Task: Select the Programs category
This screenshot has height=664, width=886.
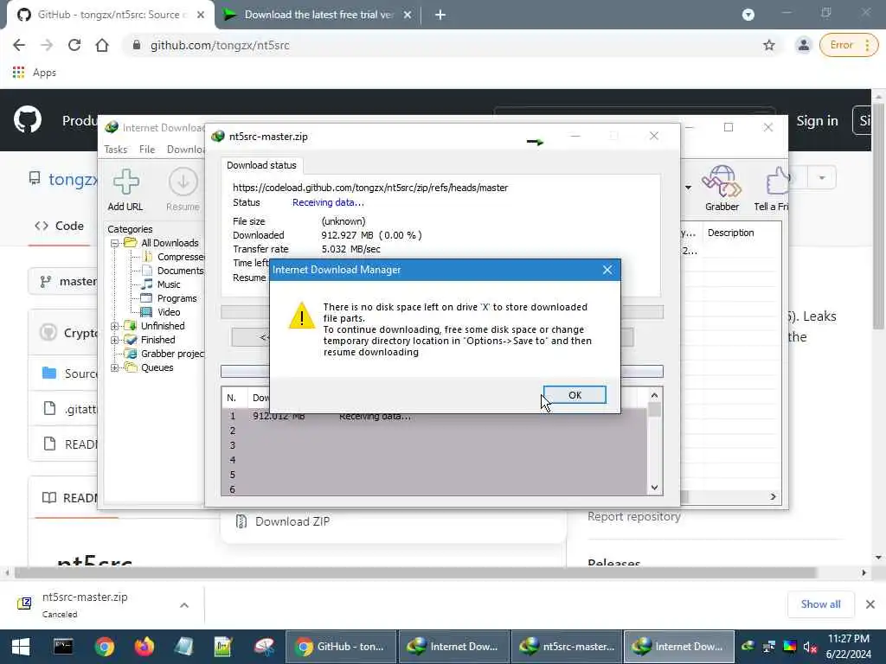Action: point(170,298)
